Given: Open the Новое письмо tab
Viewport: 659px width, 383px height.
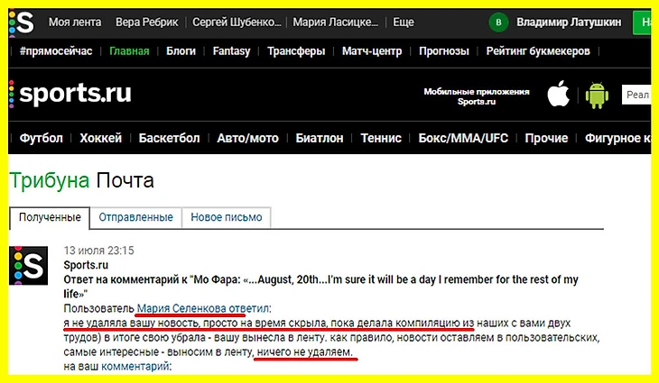Looking at the screenshot, I should (x=226, y=217).
